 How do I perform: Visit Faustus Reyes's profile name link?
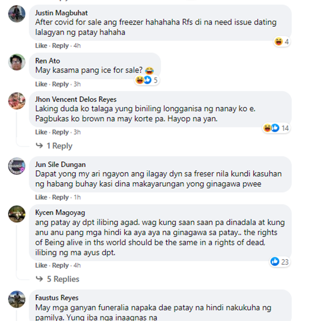tap(57, 298)
